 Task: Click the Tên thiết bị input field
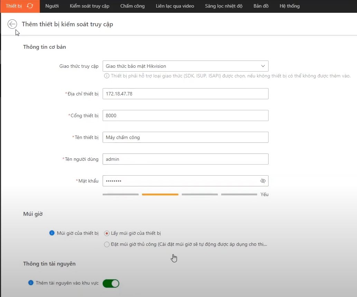pyautogui.click(x=185, y=137)
